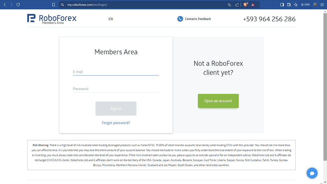Screen dimensions: 327x184
Task: Open Brave Shields lion icon
Action: point(246,5)
